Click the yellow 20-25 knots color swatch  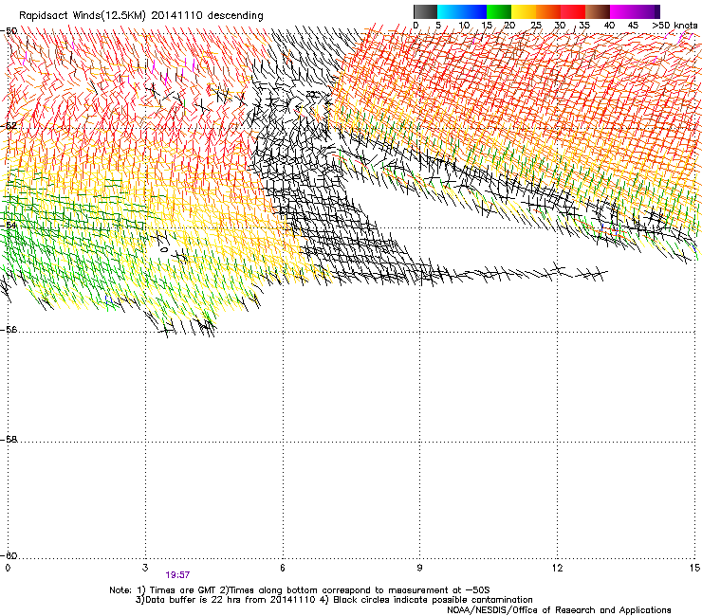(524, 11)
